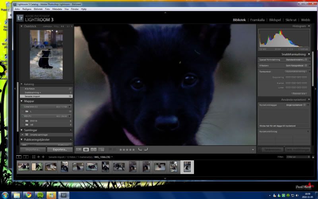Viewport: 318px width, 199px height.
Task: Switch to grid view in toolbar
Action: (x=79, y=150)
